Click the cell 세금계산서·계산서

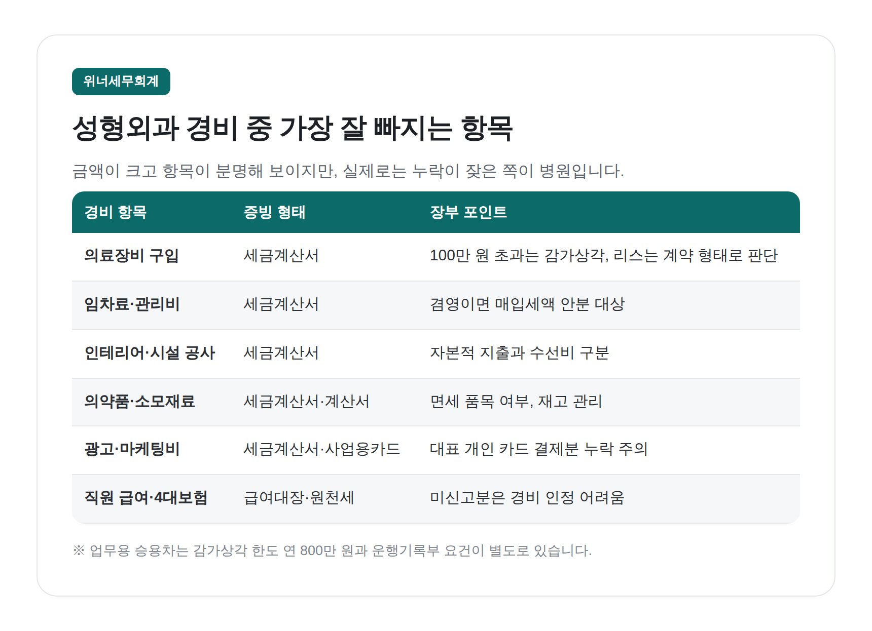[306, 402]
